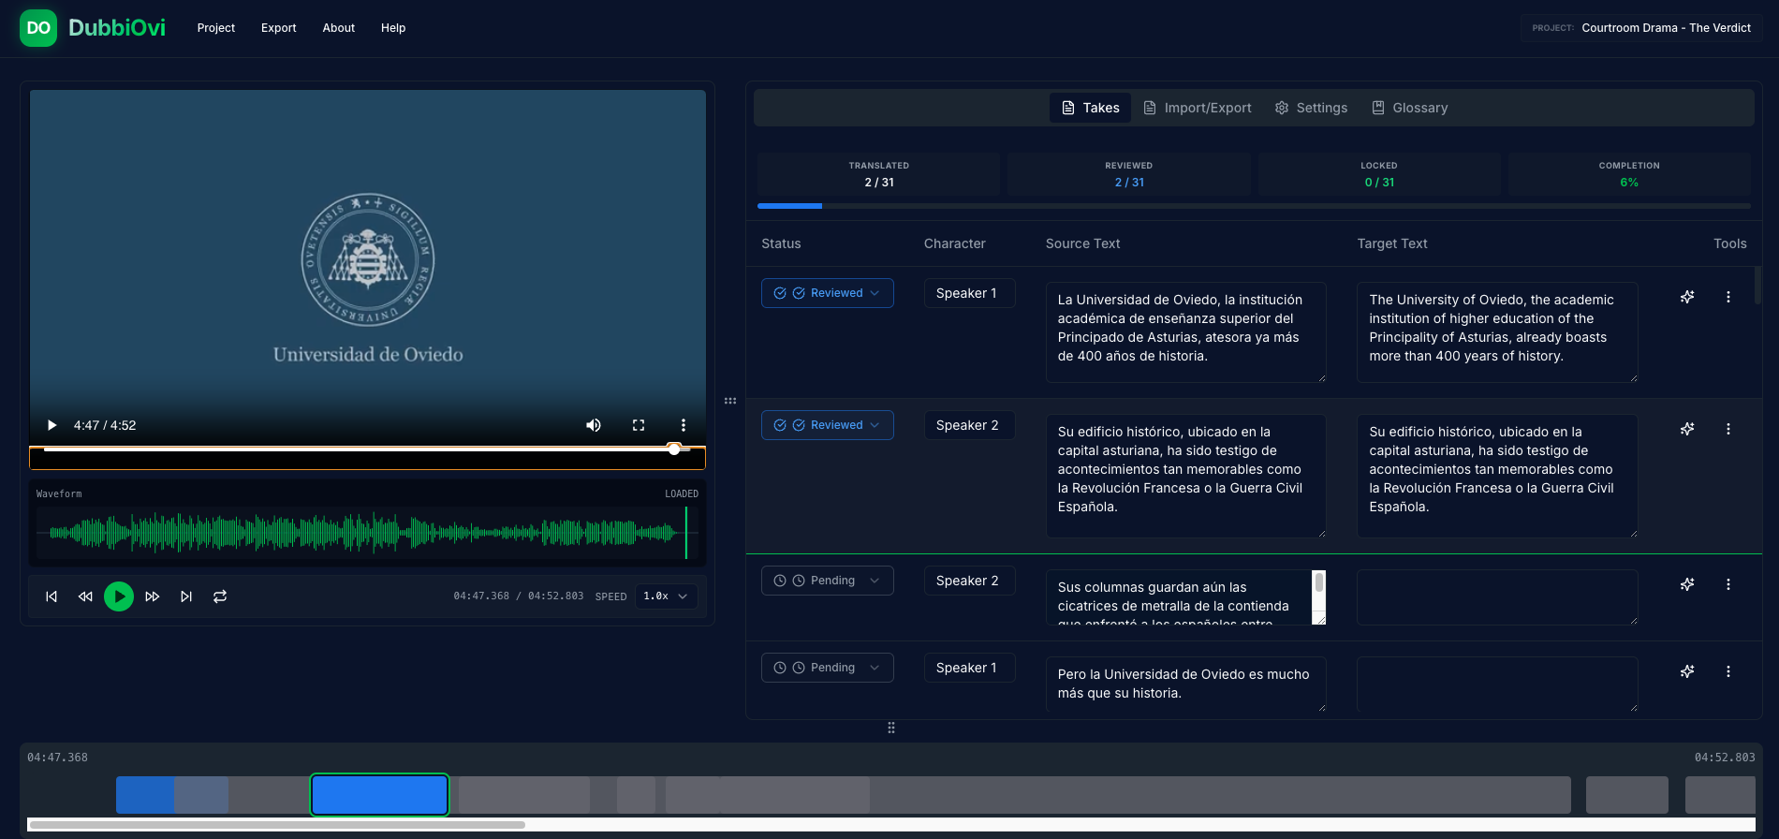Click the horizontal panel splitter grip above timeline
This screenshot has height=839, width=1779.
[x=891, y=728]
